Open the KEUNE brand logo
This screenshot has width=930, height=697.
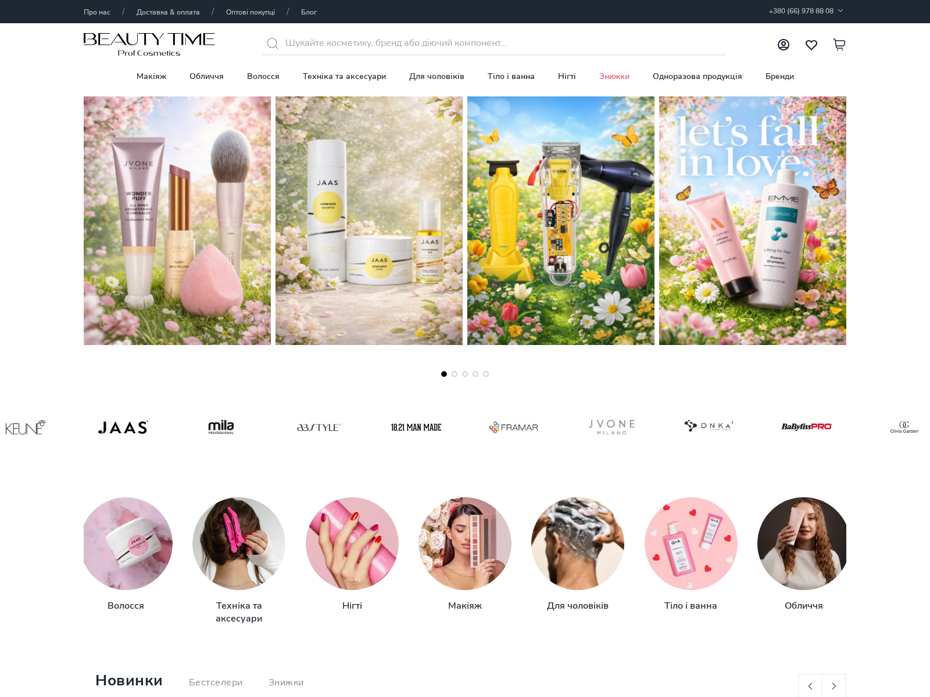pyautogui.click(x=26, y=427)
